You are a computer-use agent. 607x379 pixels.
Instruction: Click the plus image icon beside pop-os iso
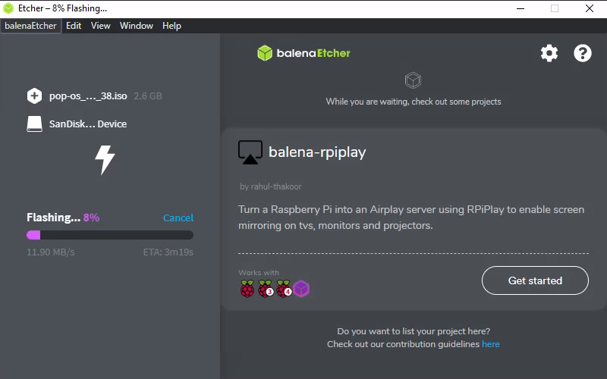(34, 96)
